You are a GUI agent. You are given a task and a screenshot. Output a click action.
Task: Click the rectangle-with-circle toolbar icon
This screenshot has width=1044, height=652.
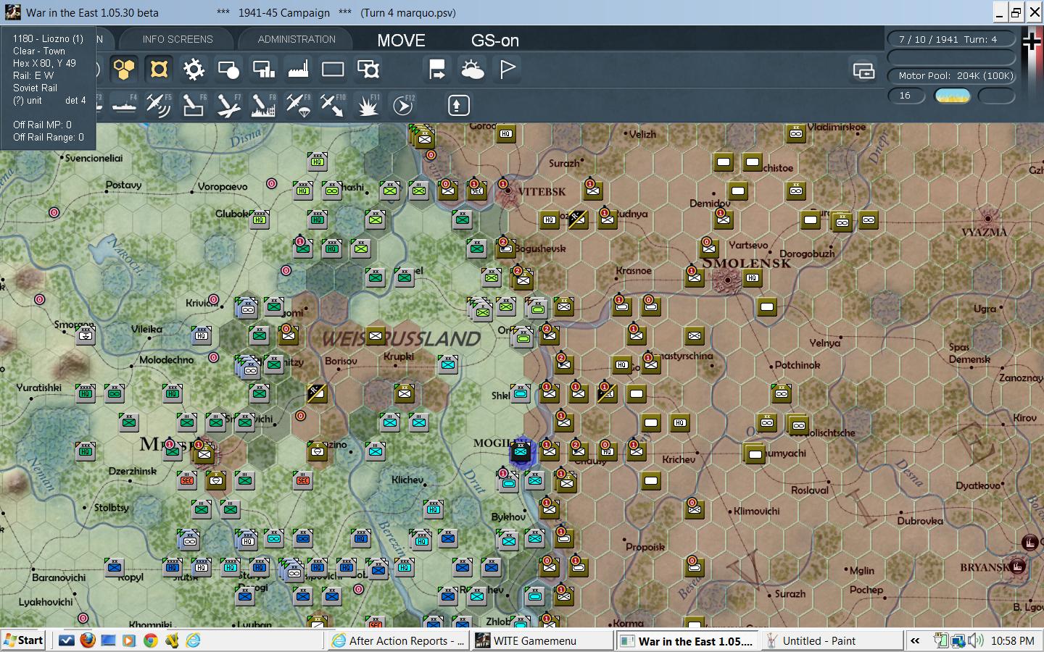pyautogui.click(x=228, y=70)
